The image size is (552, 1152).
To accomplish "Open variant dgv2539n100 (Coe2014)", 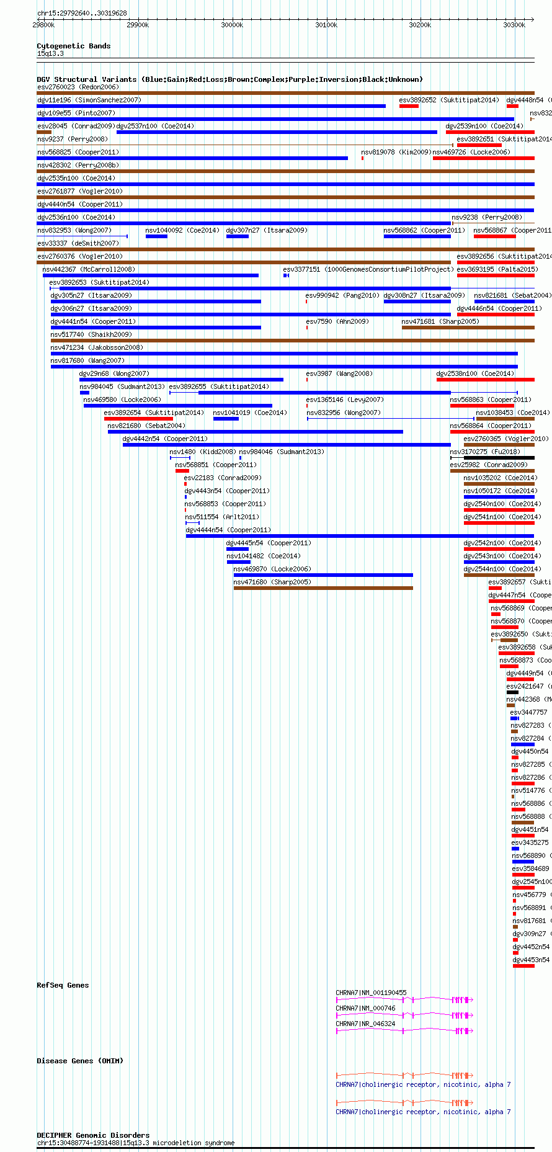I will (484, 126).
